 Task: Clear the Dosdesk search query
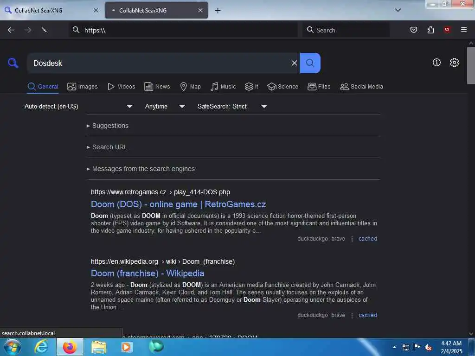tap(294, 63)
